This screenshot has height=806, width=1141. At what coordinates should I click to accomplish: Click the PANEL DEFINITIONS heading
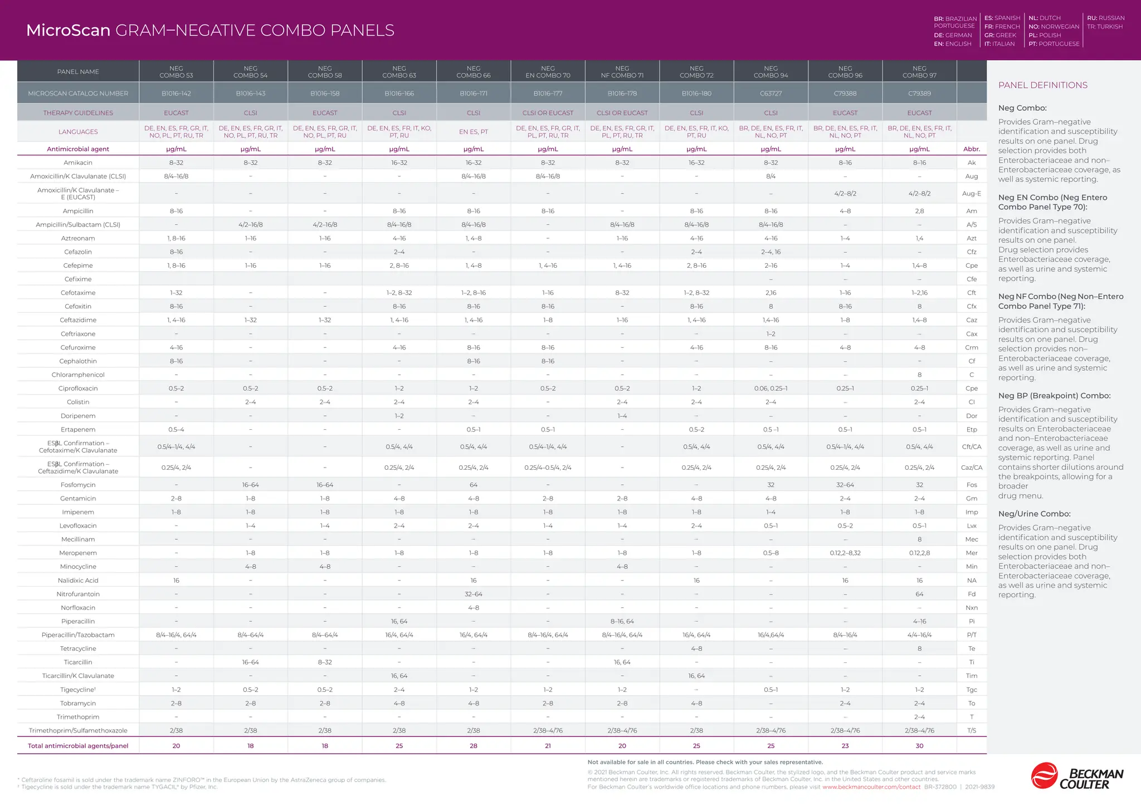click(x=1042, y=85)
